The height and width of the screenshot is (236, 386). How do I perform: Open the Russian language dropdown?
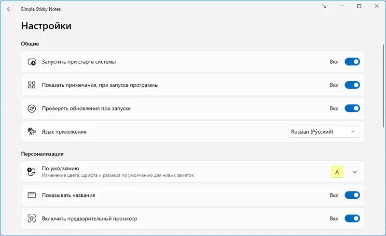[x=324, y=132]
